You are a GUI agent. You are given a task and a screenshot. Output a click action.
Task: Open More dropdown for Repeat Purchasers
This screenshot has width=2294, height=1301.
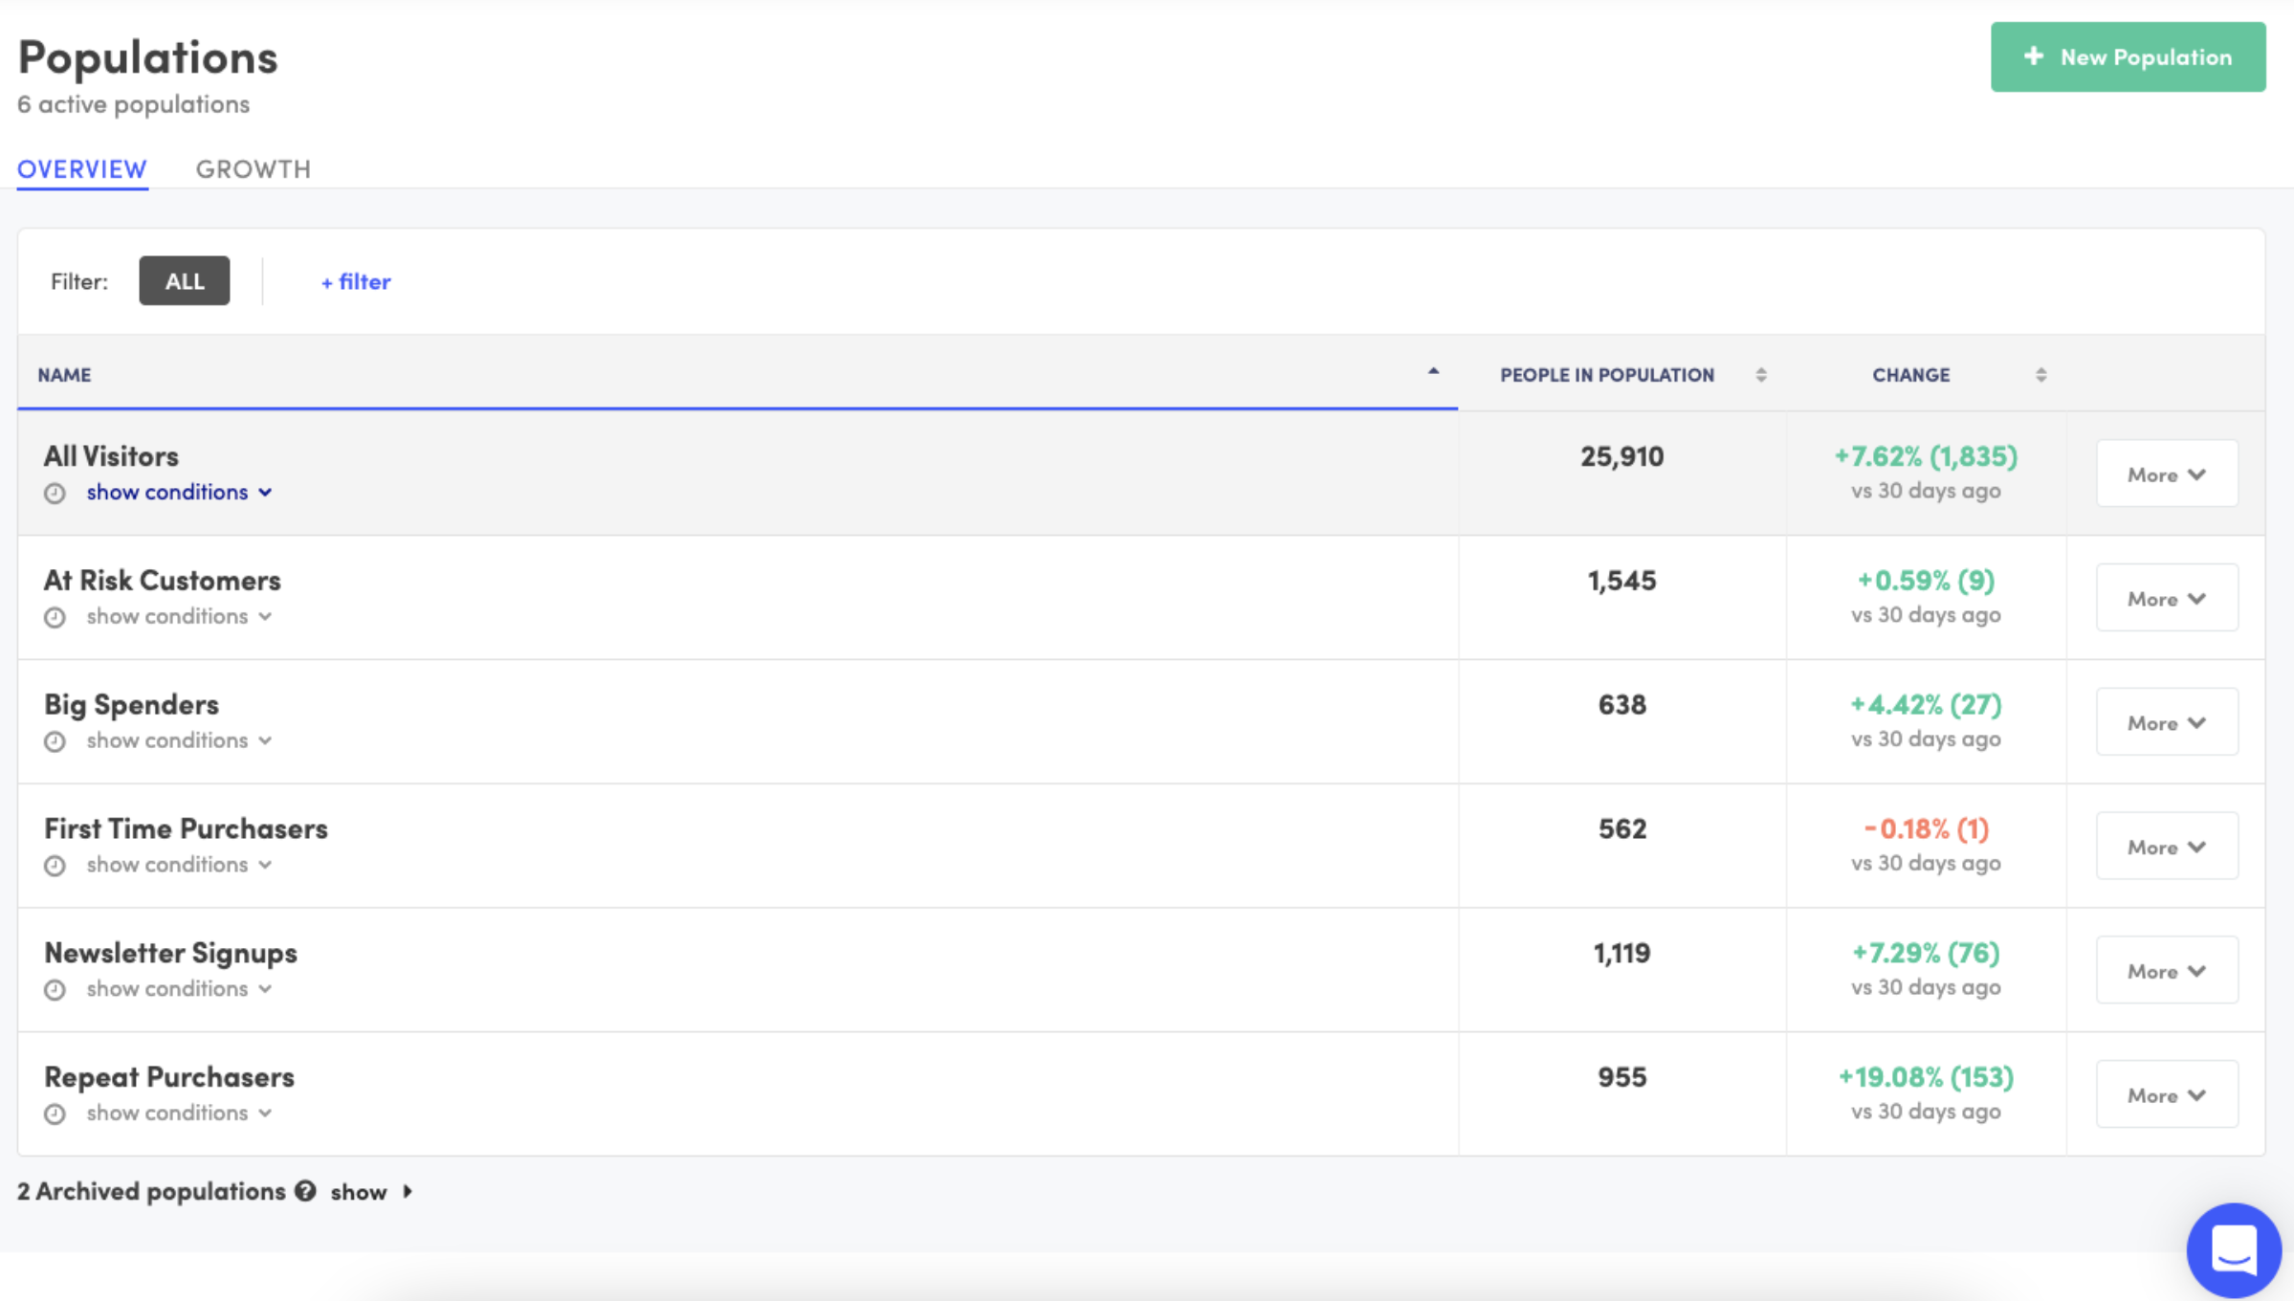2167,1094
